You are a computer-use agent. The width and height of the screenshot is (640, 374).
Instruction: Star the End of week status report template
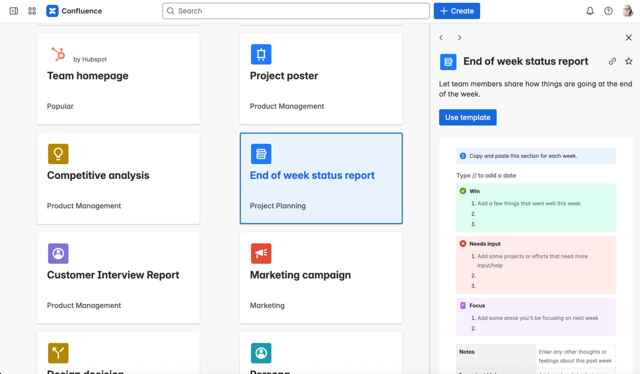coord(629,61)
